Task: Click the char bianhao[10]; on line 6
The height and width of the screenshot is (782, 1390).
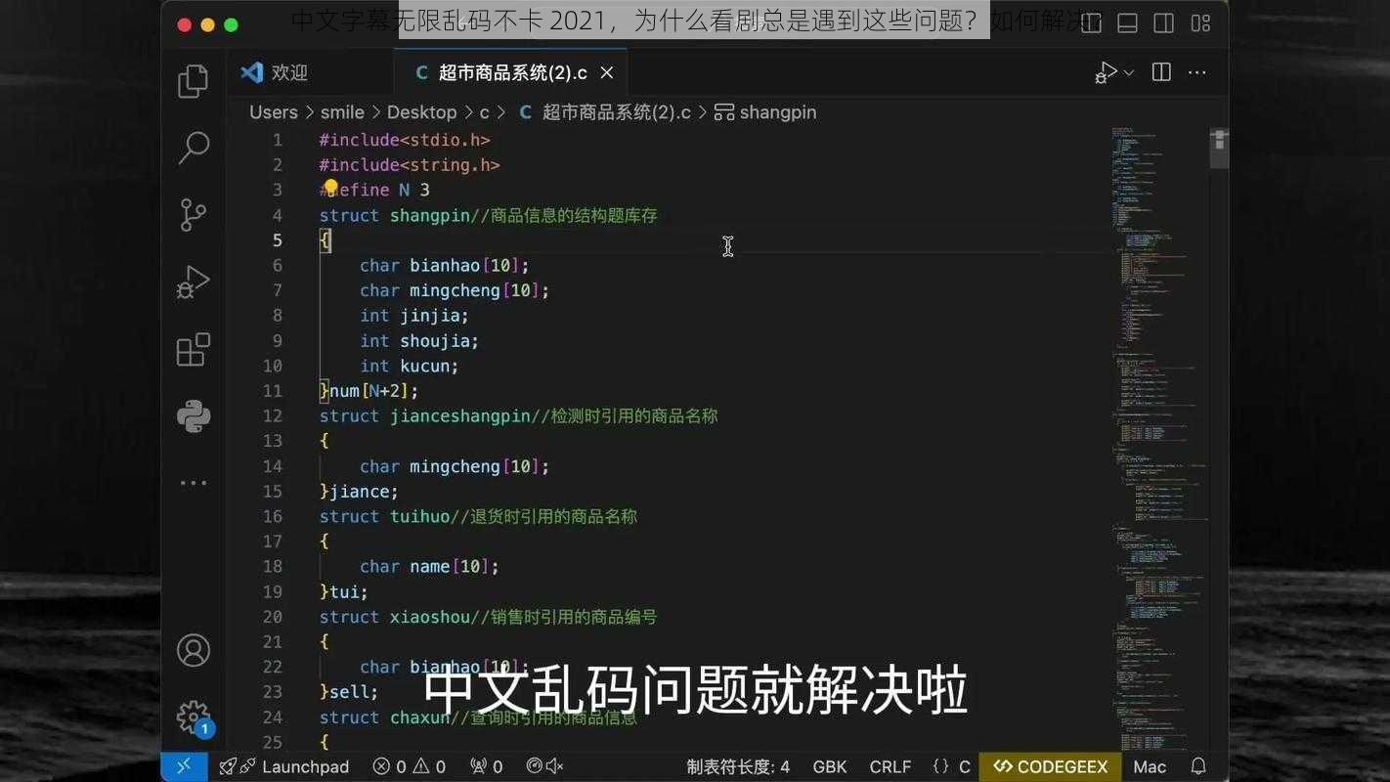Action: [x=445, y=265]
